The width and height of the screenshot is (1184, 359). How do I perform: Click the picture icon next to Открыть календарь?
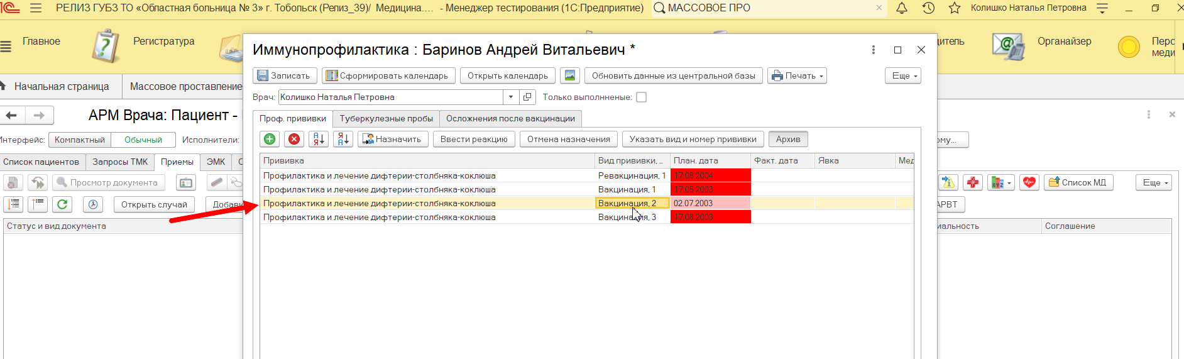570,75
